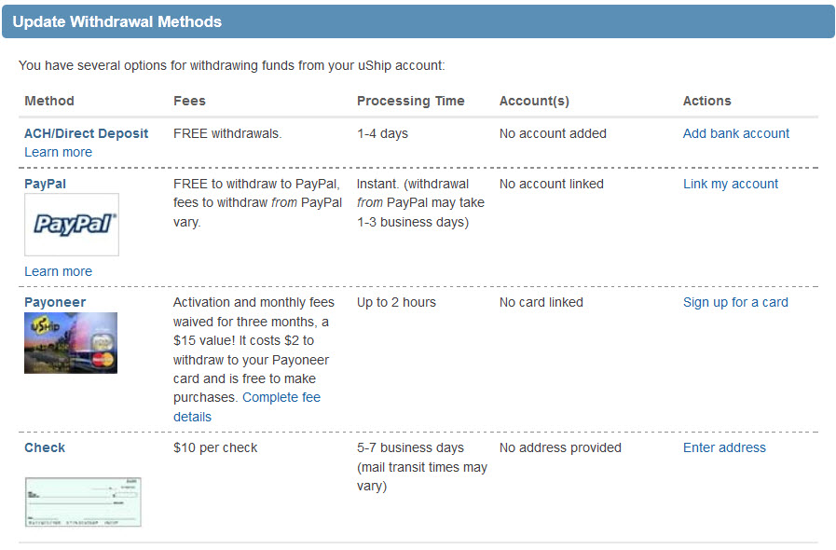Viewport: 836px width, 550px height.
Task: Click the Update Withdrawal Methods title bar
Action: click(418, 21)
